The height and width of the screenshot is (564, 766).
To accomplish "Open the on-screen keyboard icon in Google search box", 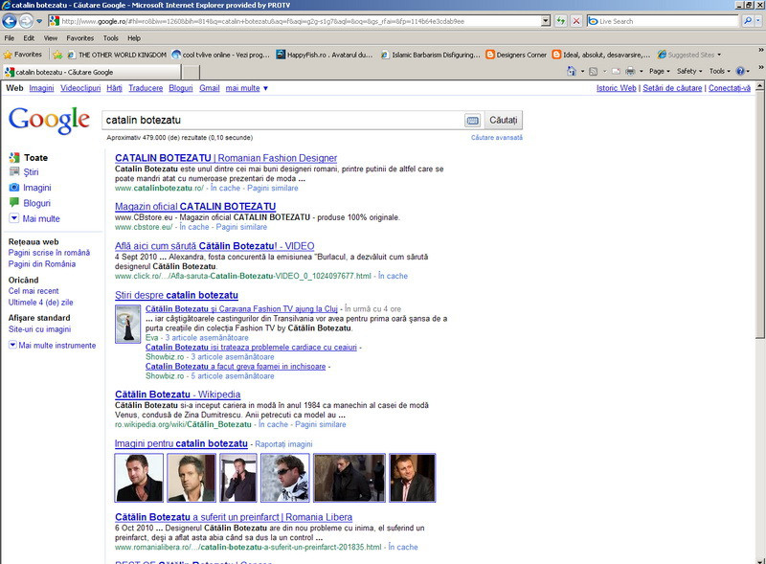I will coord(472,121).
